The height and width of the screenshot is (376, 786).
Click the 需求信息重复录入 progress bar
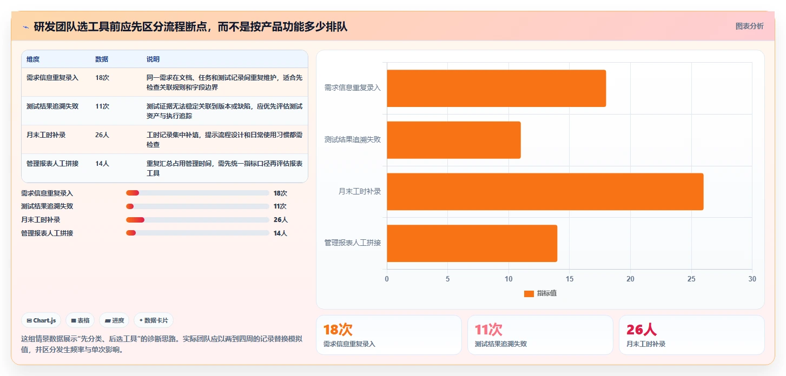click(197, 193)
